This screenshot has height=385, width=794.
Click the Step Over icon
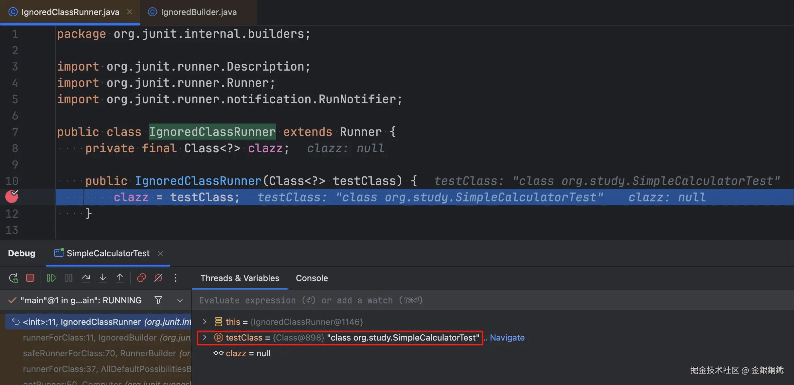coord(86,278)
